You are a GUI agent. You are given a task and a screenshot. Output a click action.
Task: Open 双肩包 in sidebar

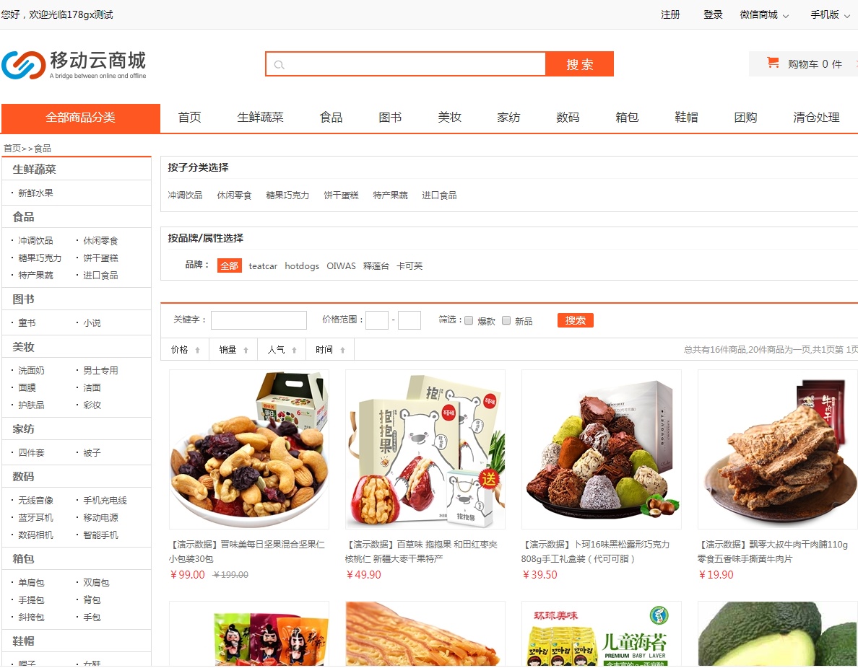(x=96, y=583)
